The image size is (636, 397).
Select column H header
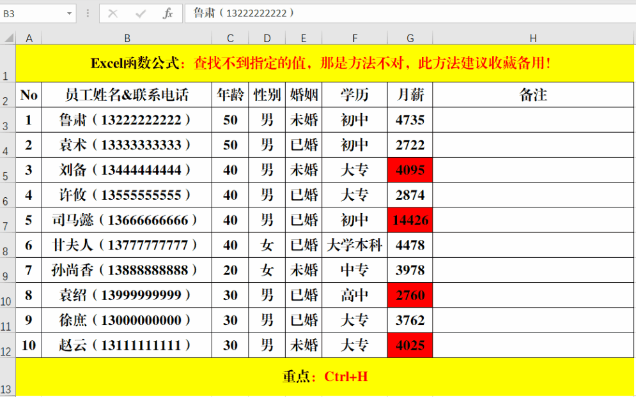[x=533, y=38]
